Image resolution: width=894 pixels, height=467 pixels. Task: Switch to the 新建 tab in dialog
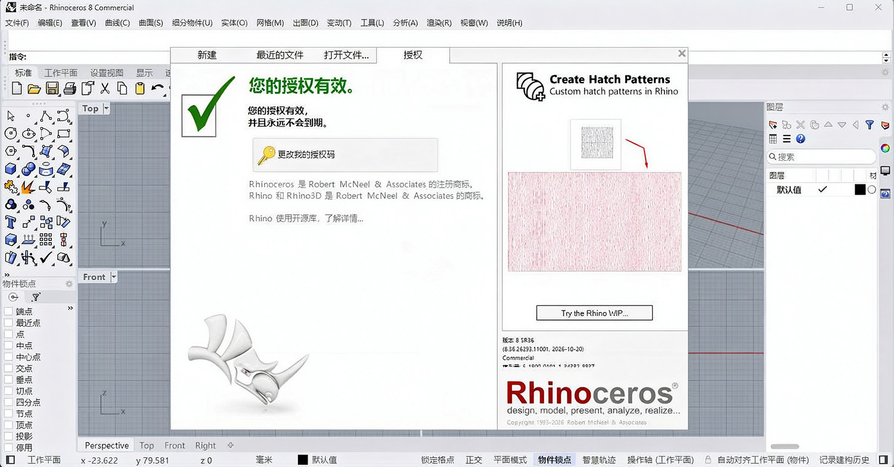[x=207, y=55]
